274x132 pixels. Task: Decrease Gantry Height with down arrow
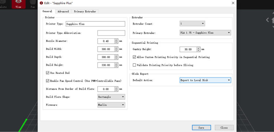coord(198,51)
